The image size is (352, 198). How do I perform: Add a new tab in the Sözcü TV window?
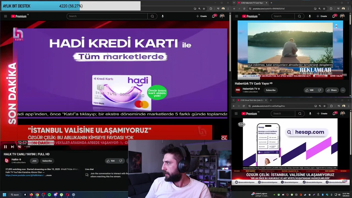(271, 100)
